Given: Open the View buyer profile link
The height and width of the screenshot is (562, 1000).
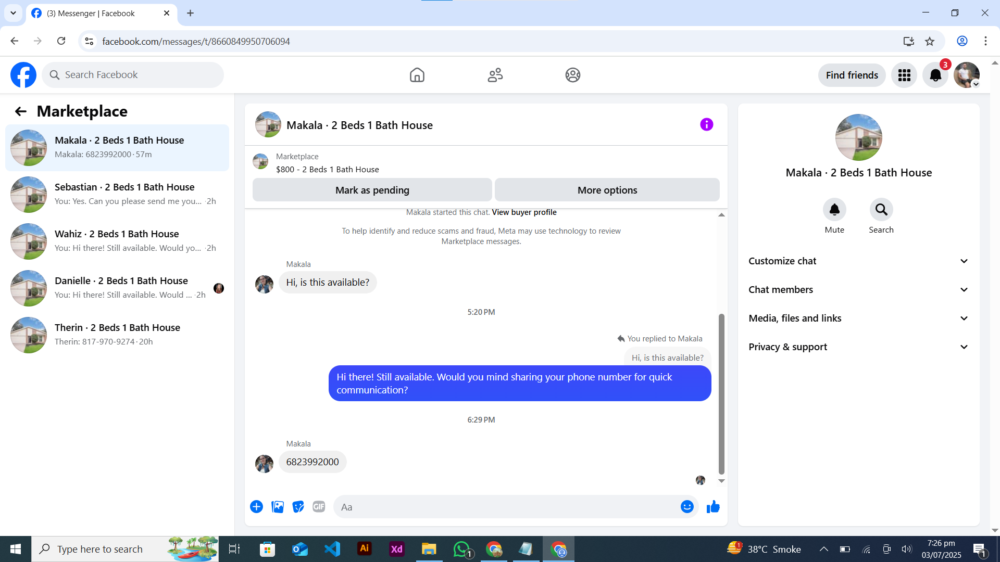Looking at the screenshot, I should [524, 212].
